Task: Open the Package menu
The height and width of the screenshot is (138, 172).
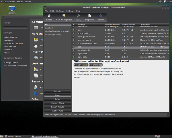Action: (x=60, y=11)
